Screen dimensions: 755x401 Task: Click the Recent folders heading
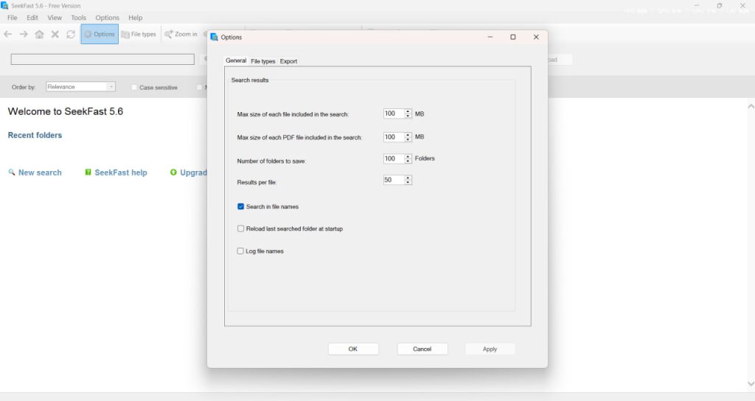pyautogui.click(x=35, y=136)
